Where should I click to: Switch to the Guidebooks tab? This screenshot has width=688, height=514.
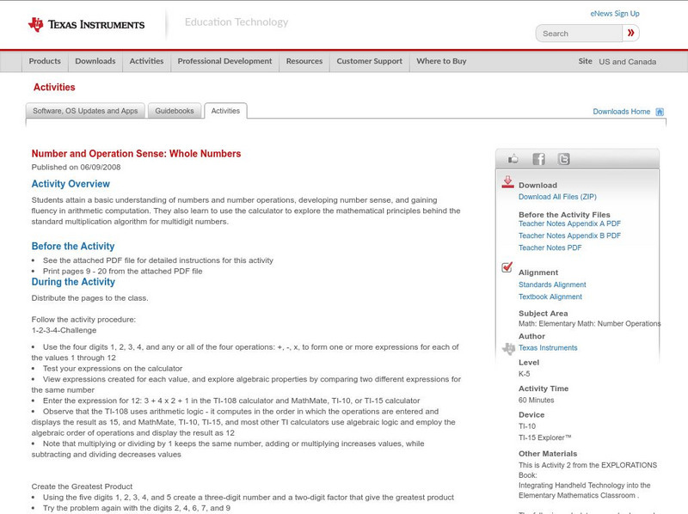pyautogui.click(x=175, y=111)
